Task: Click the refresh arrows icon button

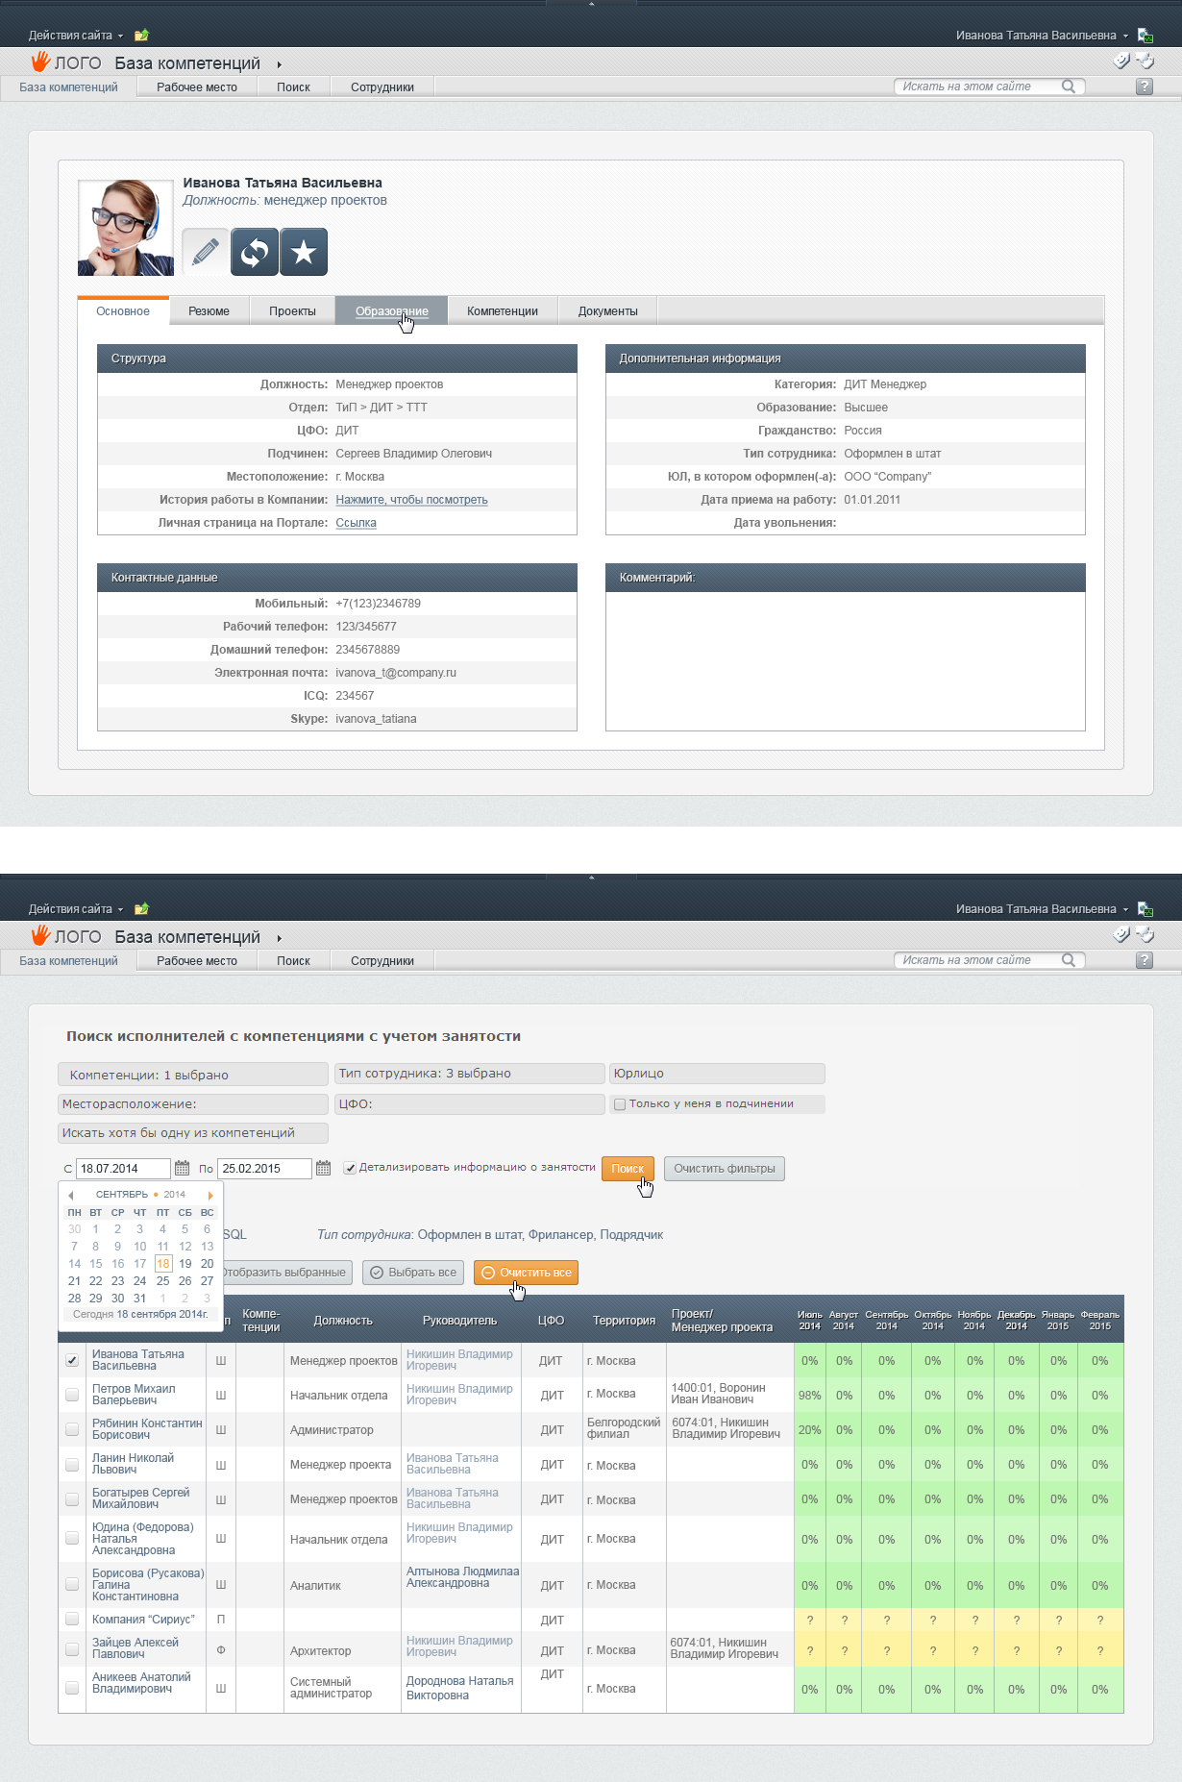Action: tap(255, 253)
